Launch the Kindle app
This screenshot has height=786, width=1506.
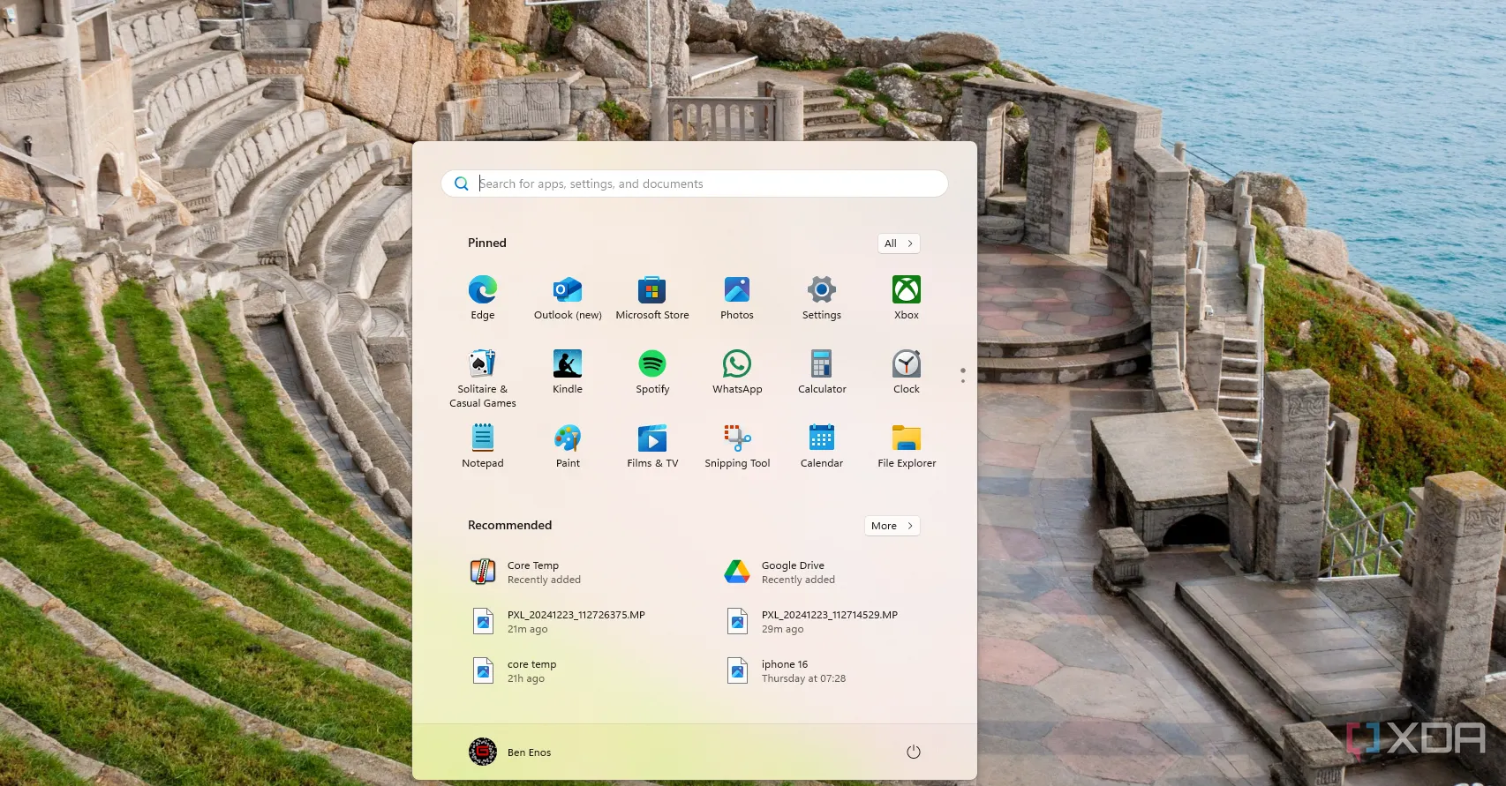568,372
